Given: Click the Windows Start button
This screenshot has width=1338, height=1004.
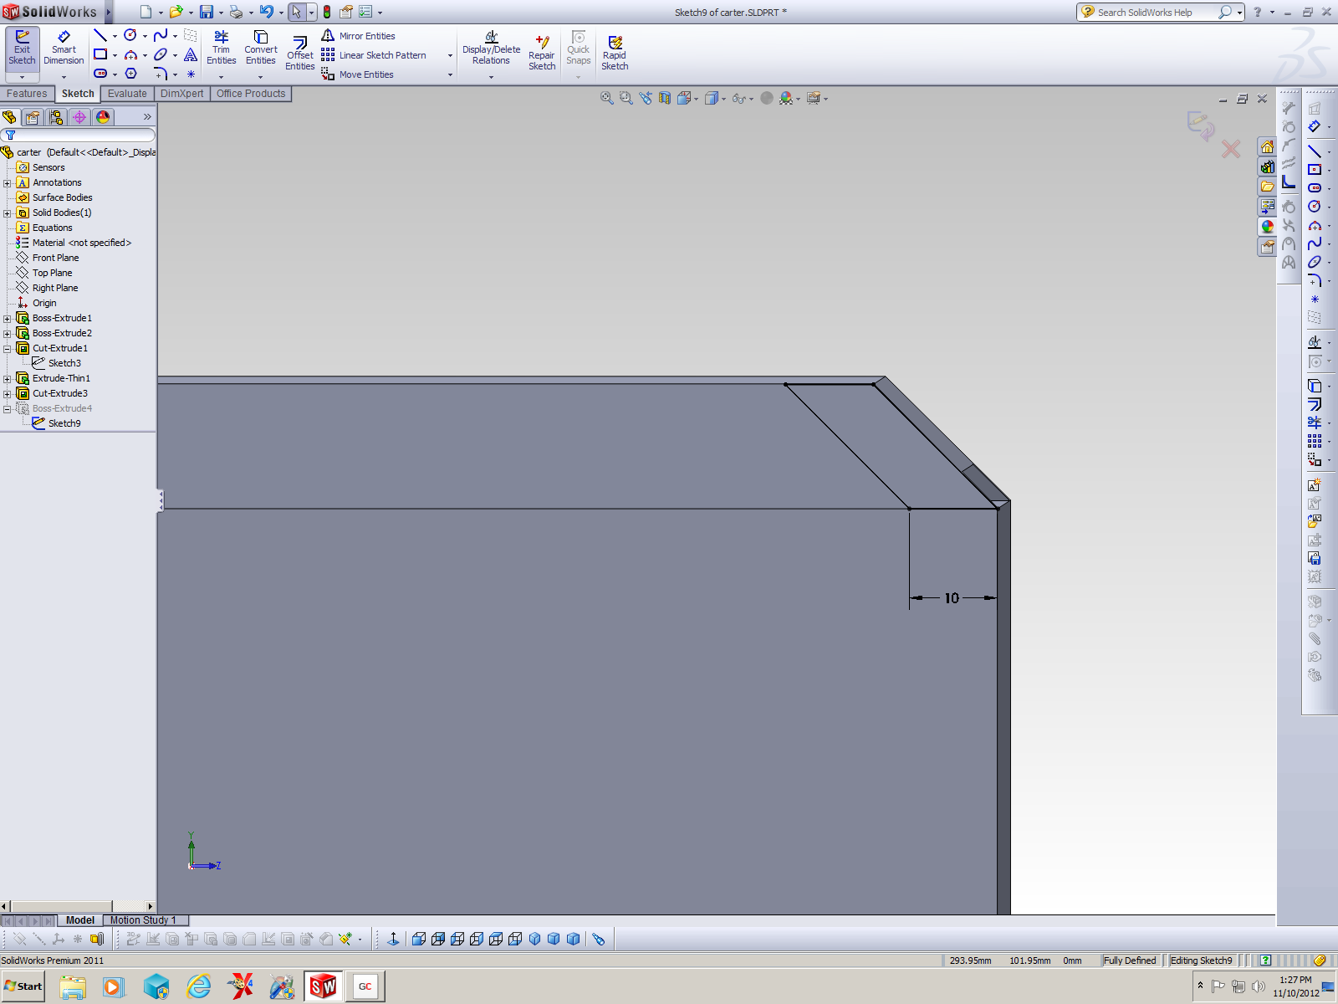Looking at the screenshot, I should (x=23, y=986).
